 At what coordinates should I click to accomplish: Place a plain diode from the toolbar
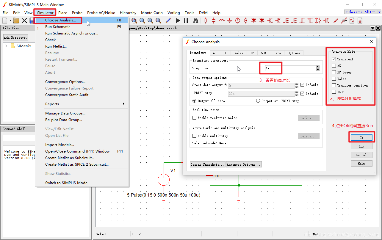(x=254, y=21)
